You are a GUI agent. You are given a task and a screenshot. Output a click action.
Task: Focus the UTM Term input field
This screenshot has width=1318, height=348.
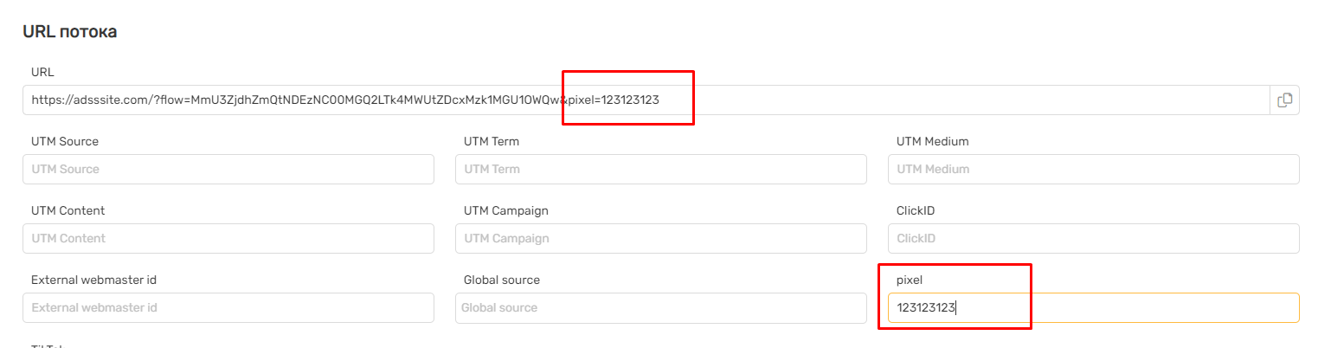(660, 170)
